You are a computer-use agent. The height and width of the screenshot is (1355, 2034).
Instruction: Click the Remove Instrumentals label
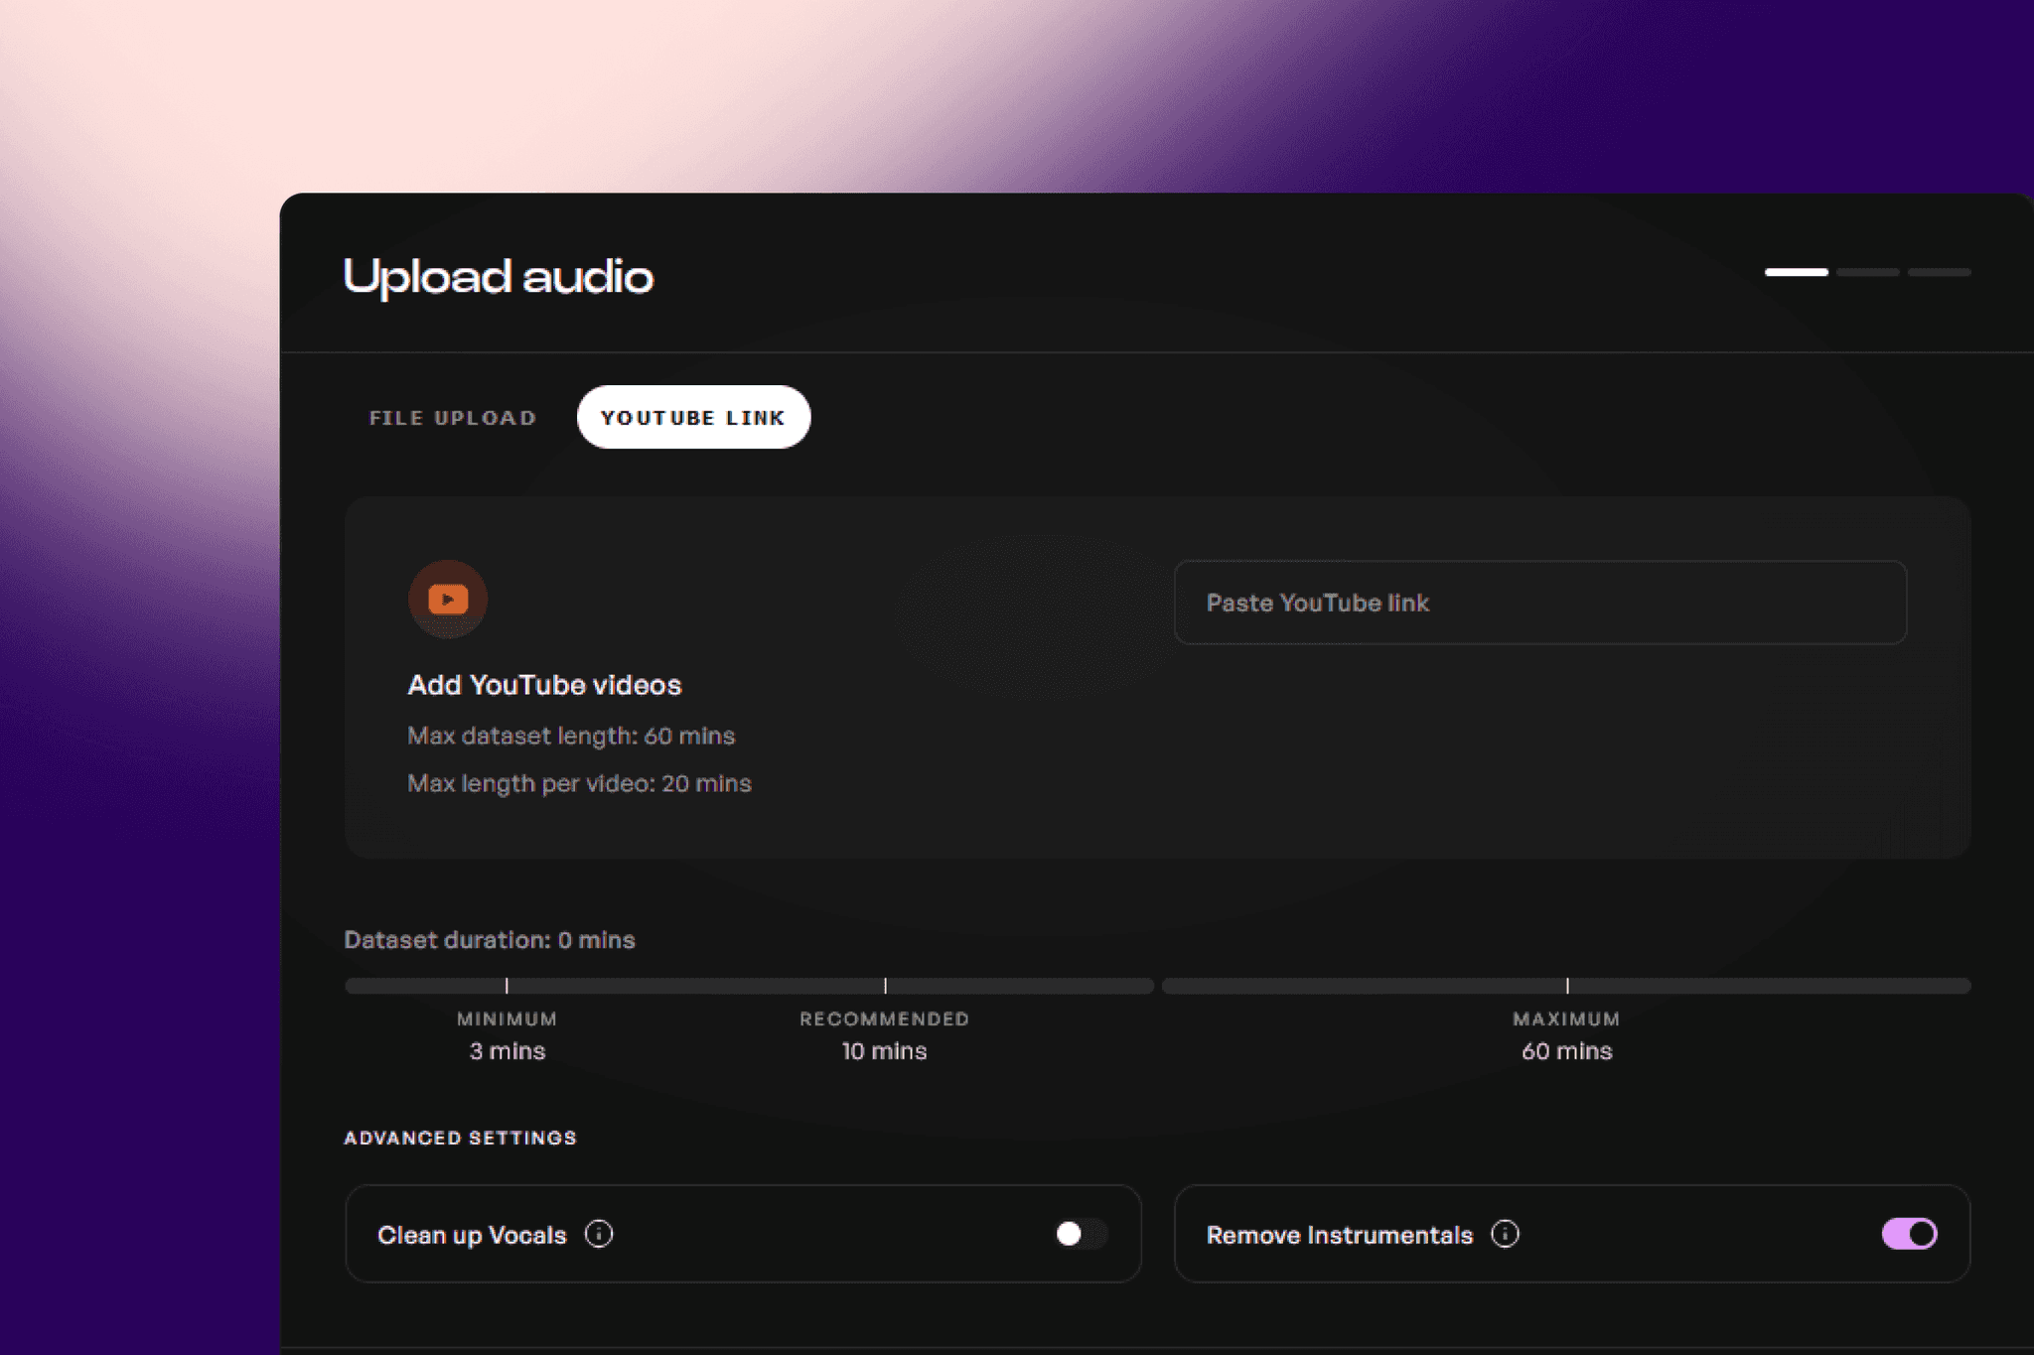click(1339, 1235)
